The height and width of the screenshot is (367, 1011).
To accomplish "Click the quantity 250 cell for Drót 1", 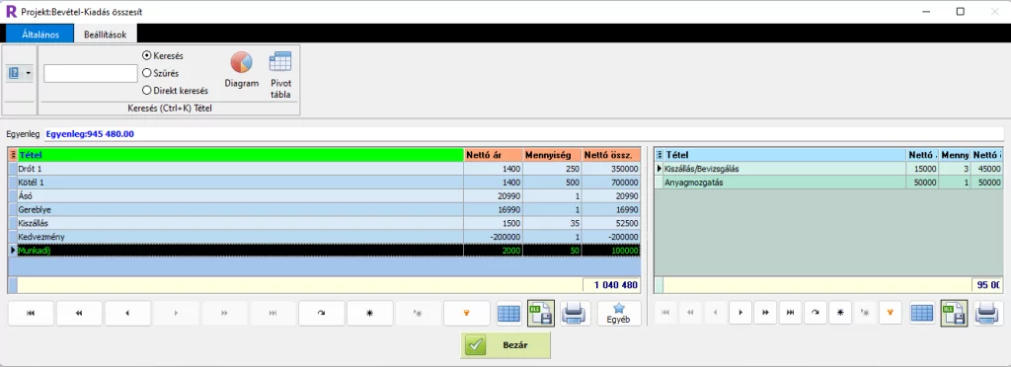I will (x=551, y=169).
